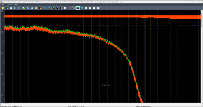Click the echogram save icon beside the folder
203x107 pixels.
tap(7, 8)
